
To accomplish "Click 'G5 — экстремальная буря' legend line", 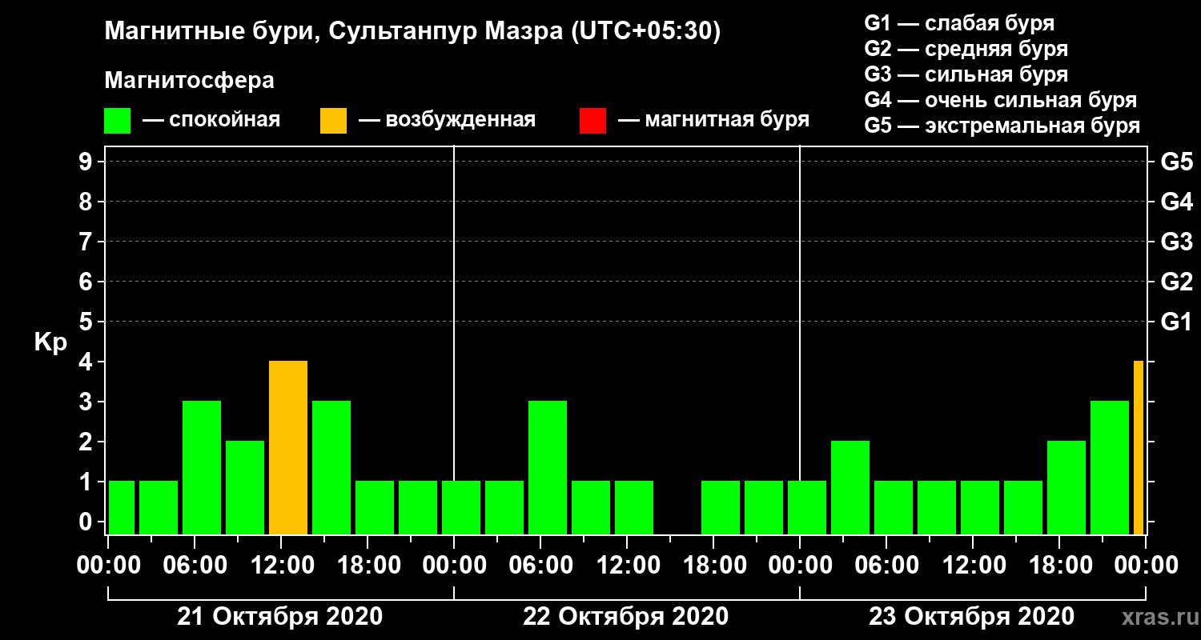I will (1002, 126).
